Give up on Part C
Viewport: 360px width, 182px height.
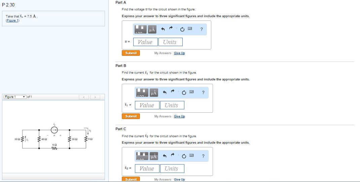point(179,179)
